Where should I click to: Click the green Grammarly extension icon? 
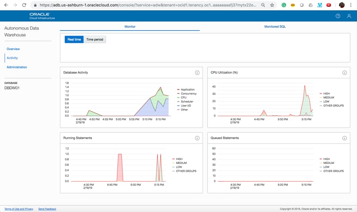click(284, 5)
